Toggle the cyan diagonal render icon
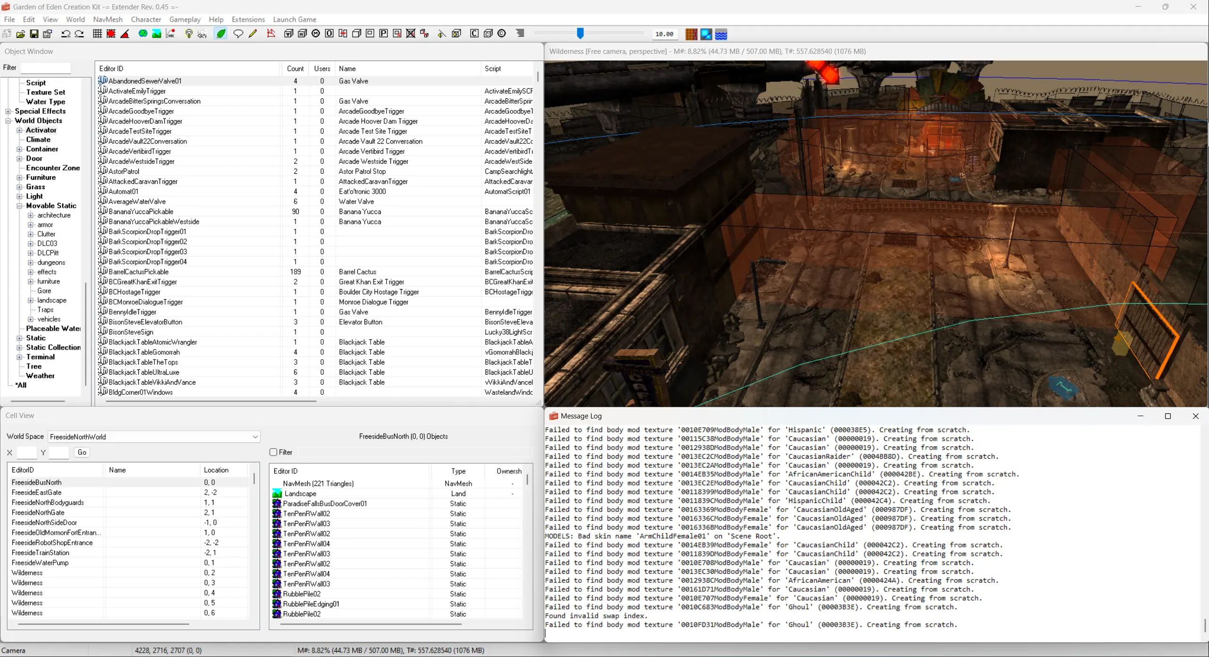The image size is (1209, 657). (706, 34)
